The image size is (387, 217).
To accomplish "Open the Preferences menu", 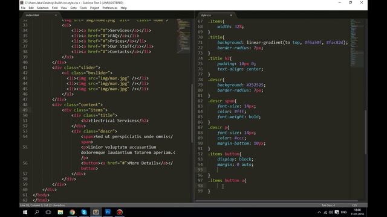I will [x=110, y=8].
